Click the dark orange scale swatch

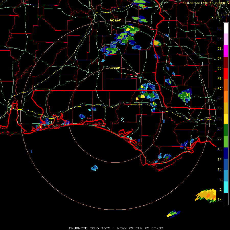226,85
